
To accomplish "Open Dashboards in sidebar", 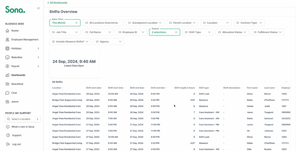I will coord(18,75).
